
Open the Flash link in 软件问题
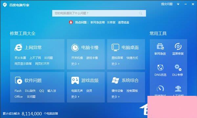click(x=18, y=91)
